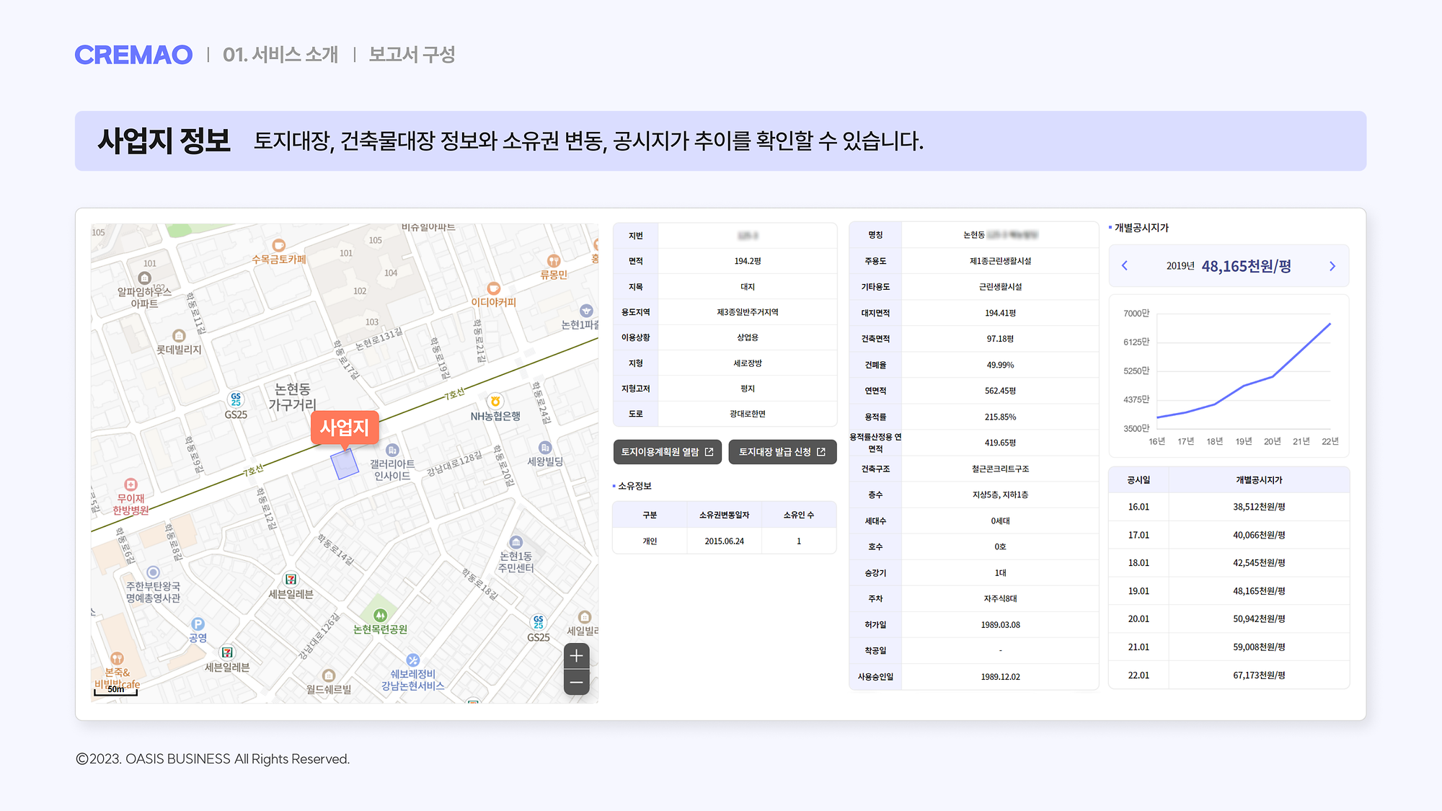The height and width of the screenshot is (811, 1442).
Task: Click the 공영 parking marker icon
Action: 198,624
